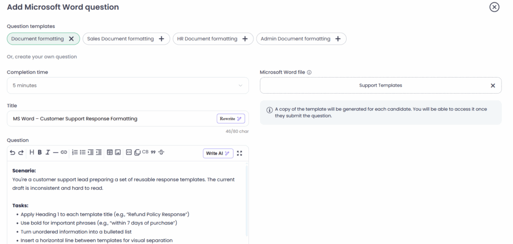513x244 pixels.
Task: Apply strikethrough formatting
Action: pos(161,152)
